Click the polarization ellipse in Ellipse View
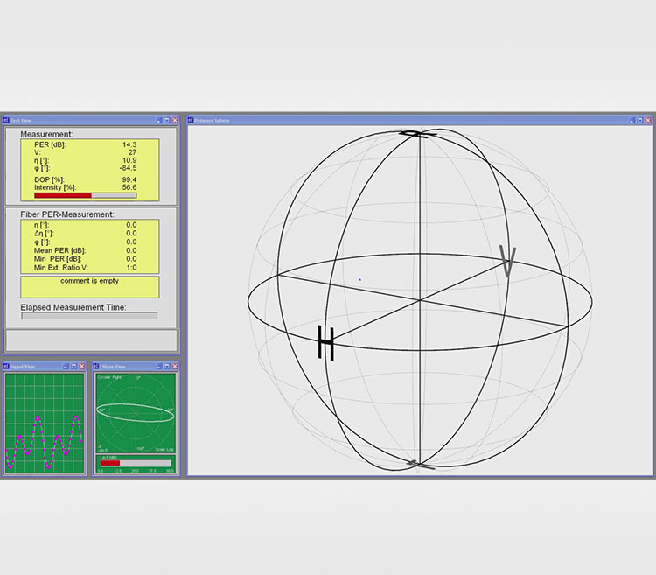Image resolution: width=656 pixels, height=575 pixels. pyautogui.click(x=136, y=412)
